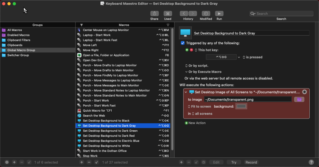Click the purple folder file chooser icon

click(299, 99)
